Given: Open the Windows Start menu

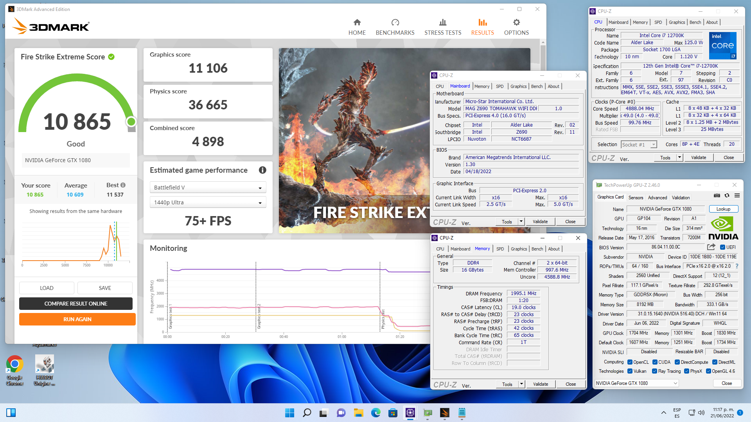Looking at the screenshot, I should 289,413.
